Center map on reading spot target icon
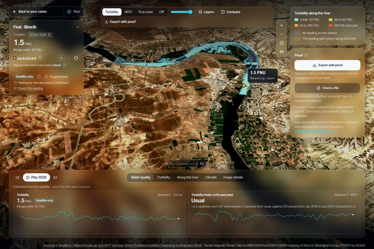The width and height of the screenshot is (374, 249). click(x=76, y=58)
